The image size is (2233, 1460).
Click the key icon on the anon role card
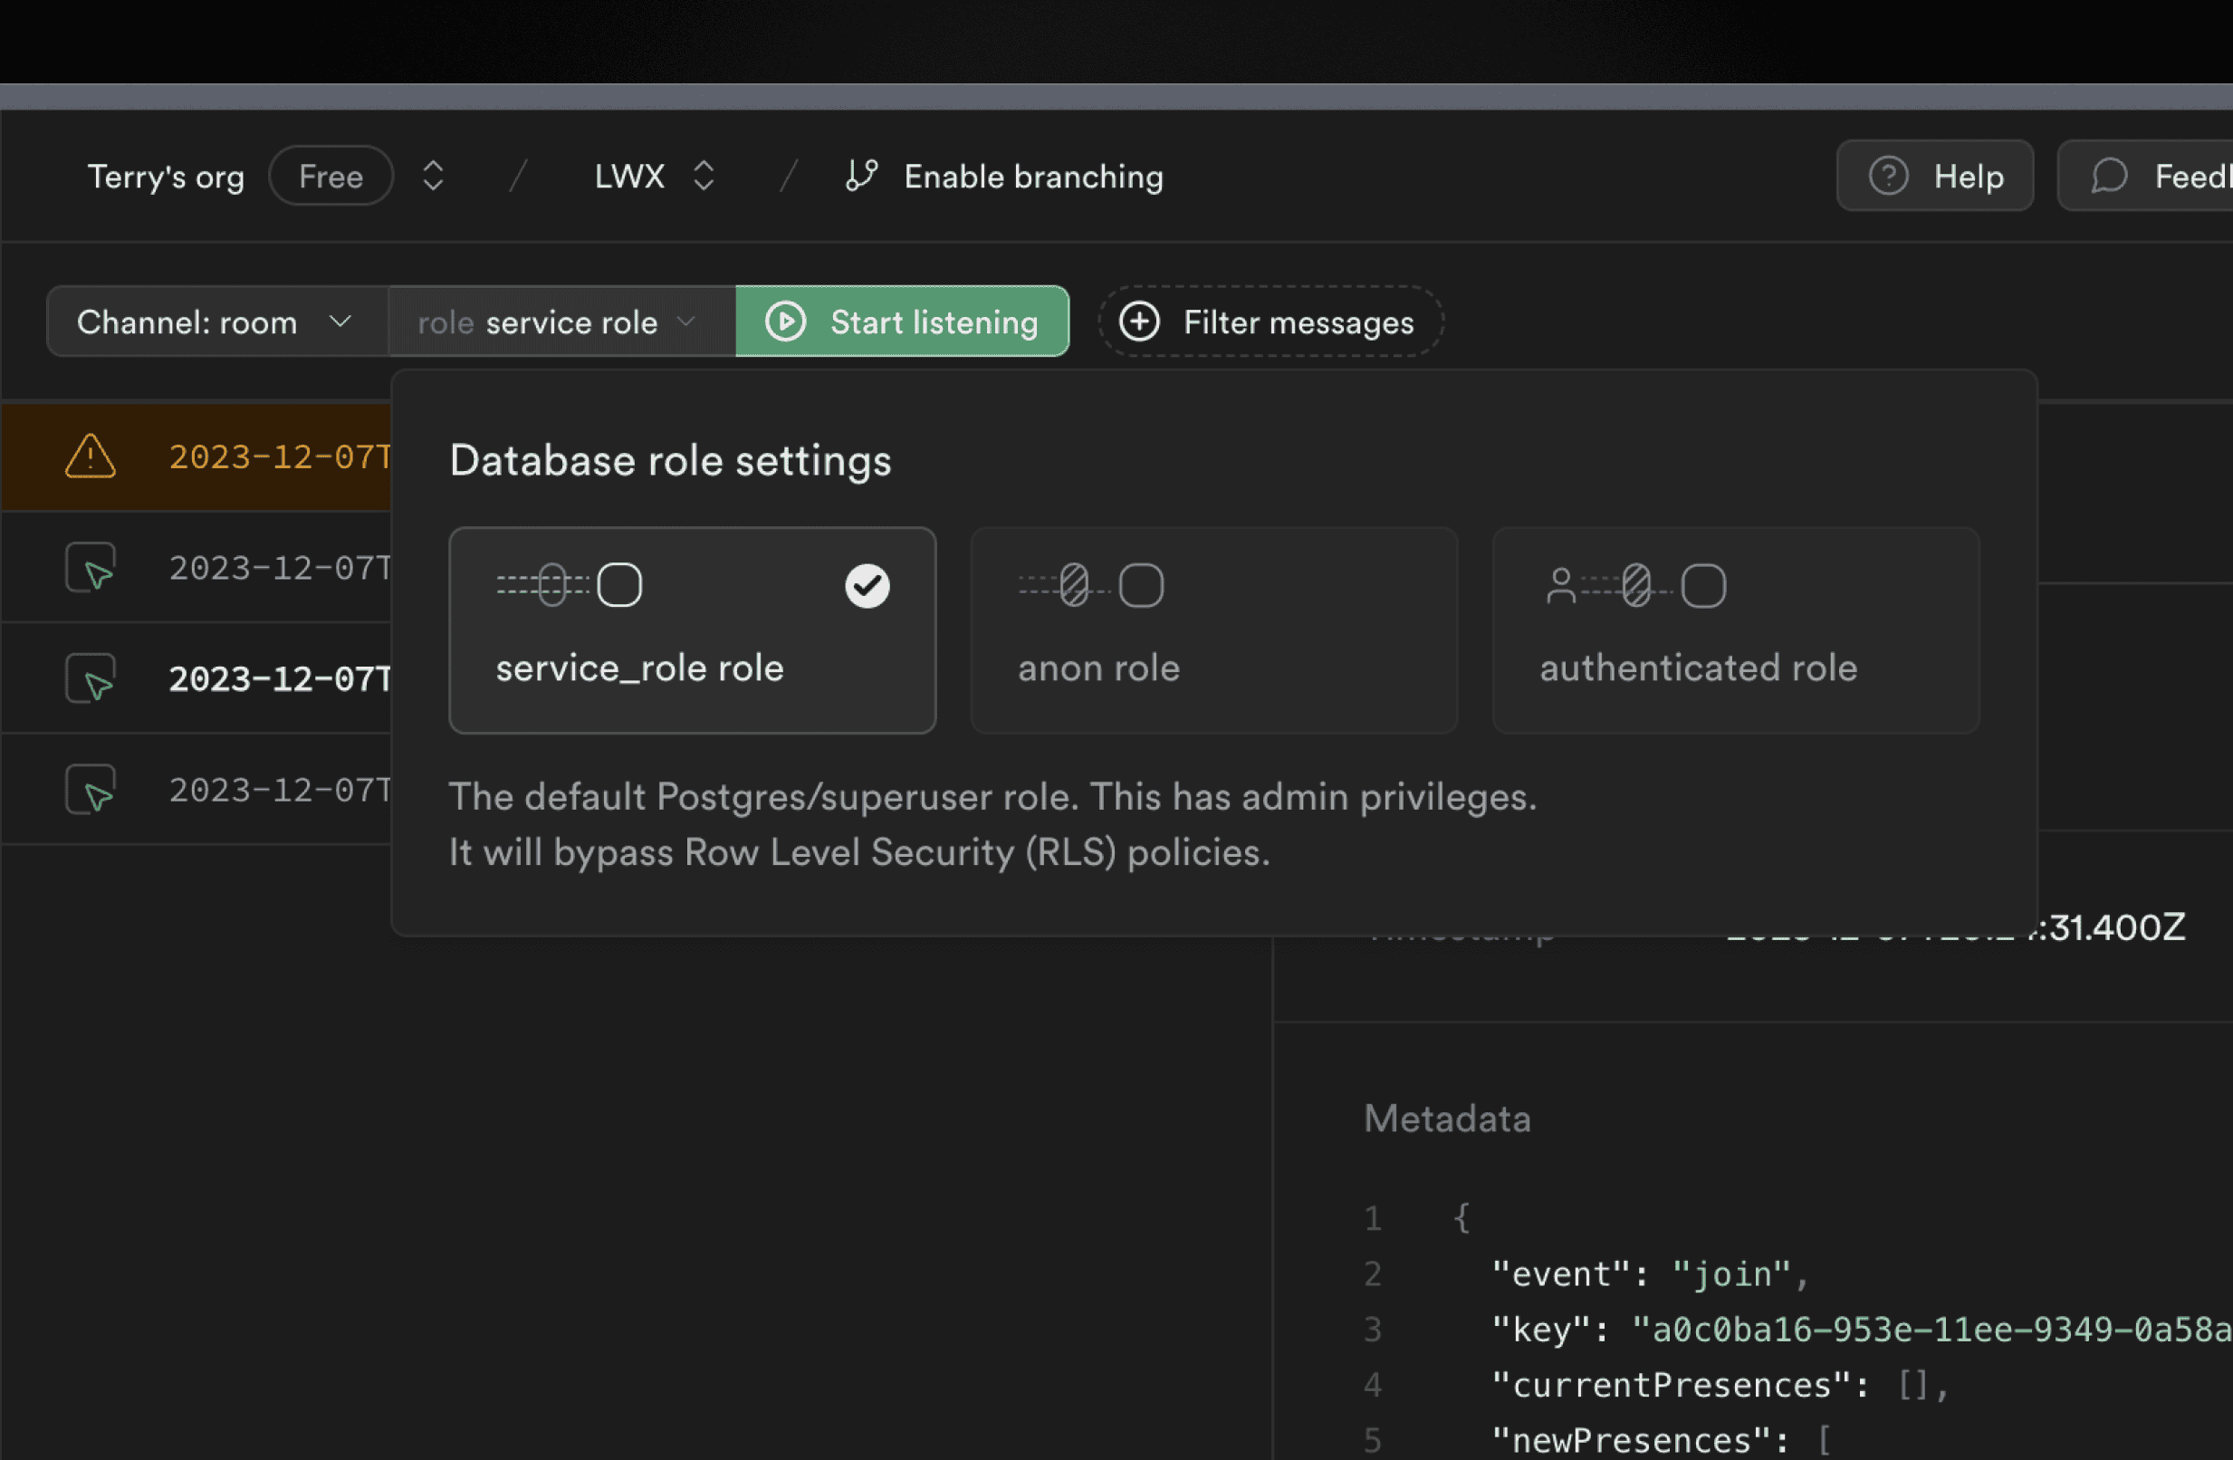tap(1072, 583)
